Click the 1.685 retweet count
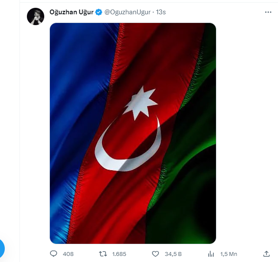This screenshot has width=278, height=262. point(120,254)
